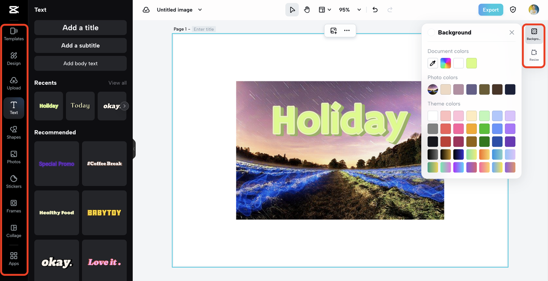Select the Holiday recent text style
This screenshot has height=281, width=548.
(49, 106)
